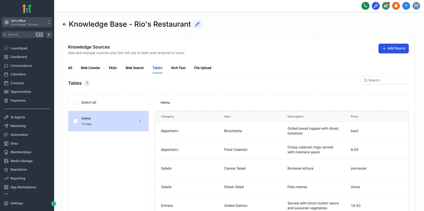Click the pencil icon to edit knowledge base name

(197, 24)
